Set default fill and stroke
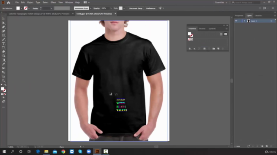The image size is (277, 155). 2,85
